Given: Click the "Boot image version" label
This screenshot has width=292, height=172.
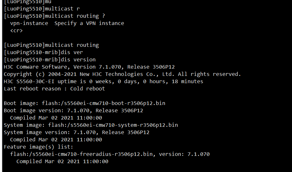Looking at the screenshot, I should [x=32, y=110].
